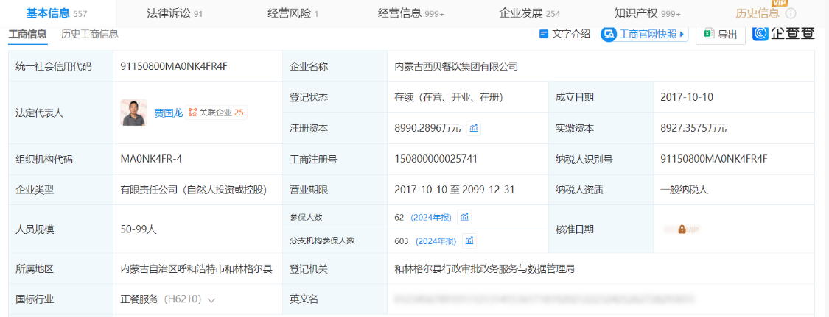Unlock the VIP-locked 核准日期 value
The width and height of the screenshot is (829, 317).
[682, 229]
